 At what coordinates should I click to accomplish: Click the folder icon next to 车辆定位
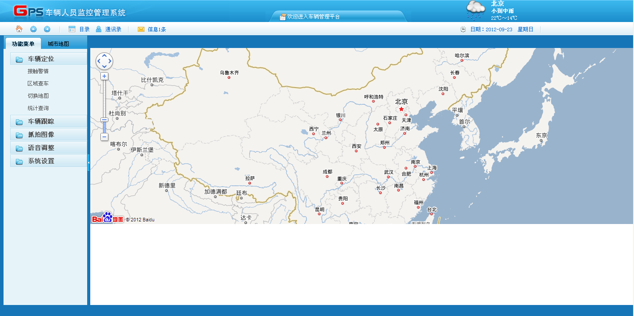tap(19, 59)
